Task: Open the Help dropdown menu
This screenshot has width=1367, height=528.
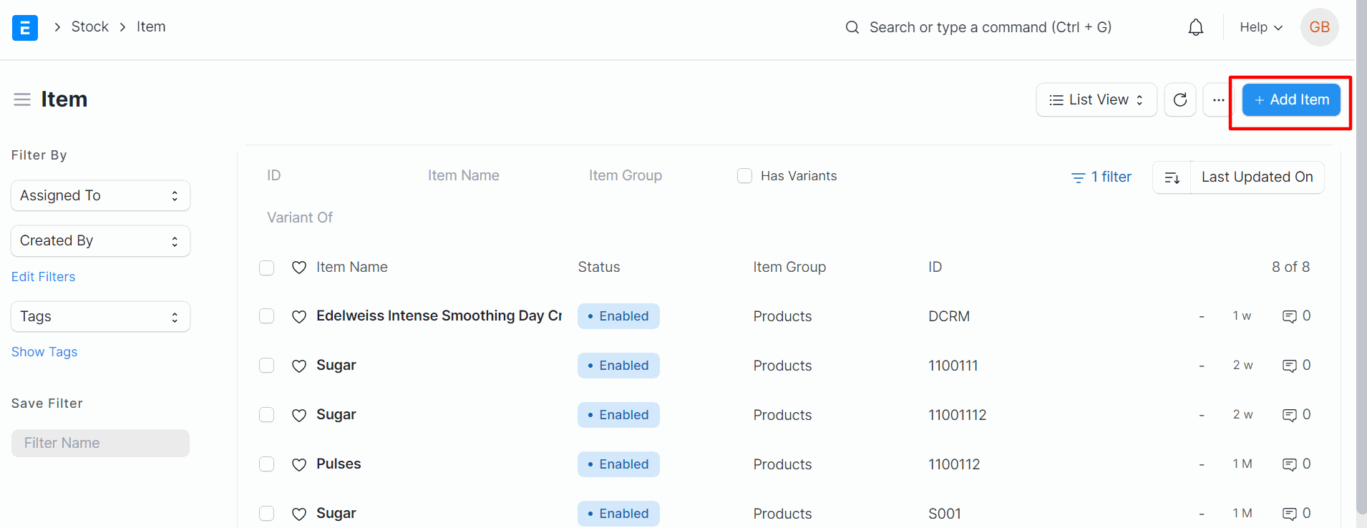Action: coord(1260,27)
